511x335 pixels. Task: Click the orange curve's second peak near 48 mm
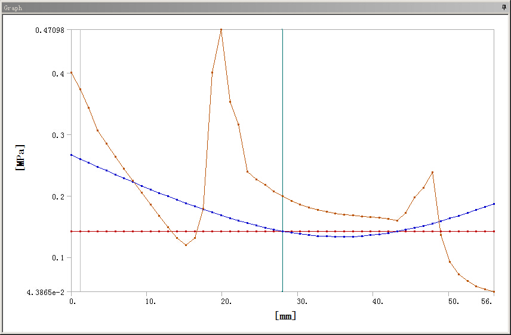[x=432, y=172]
